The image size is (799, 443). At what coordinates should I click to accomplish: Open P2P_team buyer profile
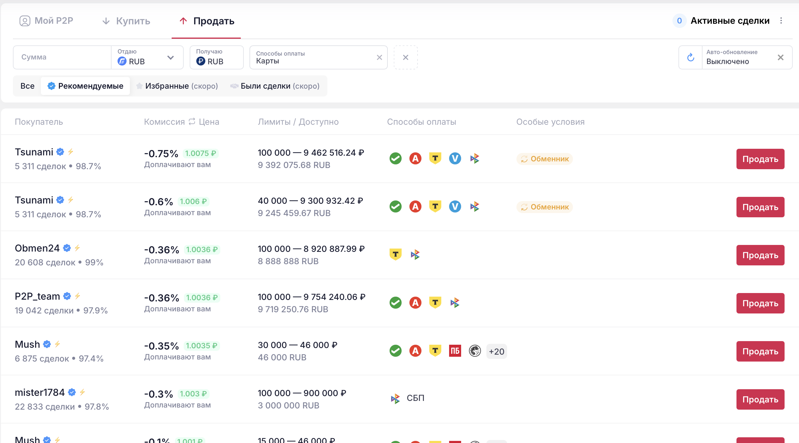coord(37,296)
